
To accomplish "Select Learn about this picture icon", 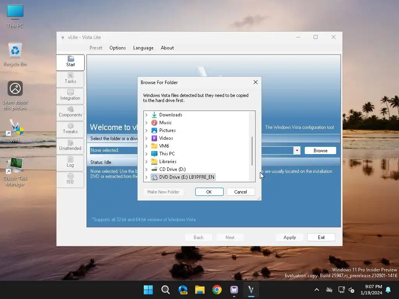I will 15,96.
